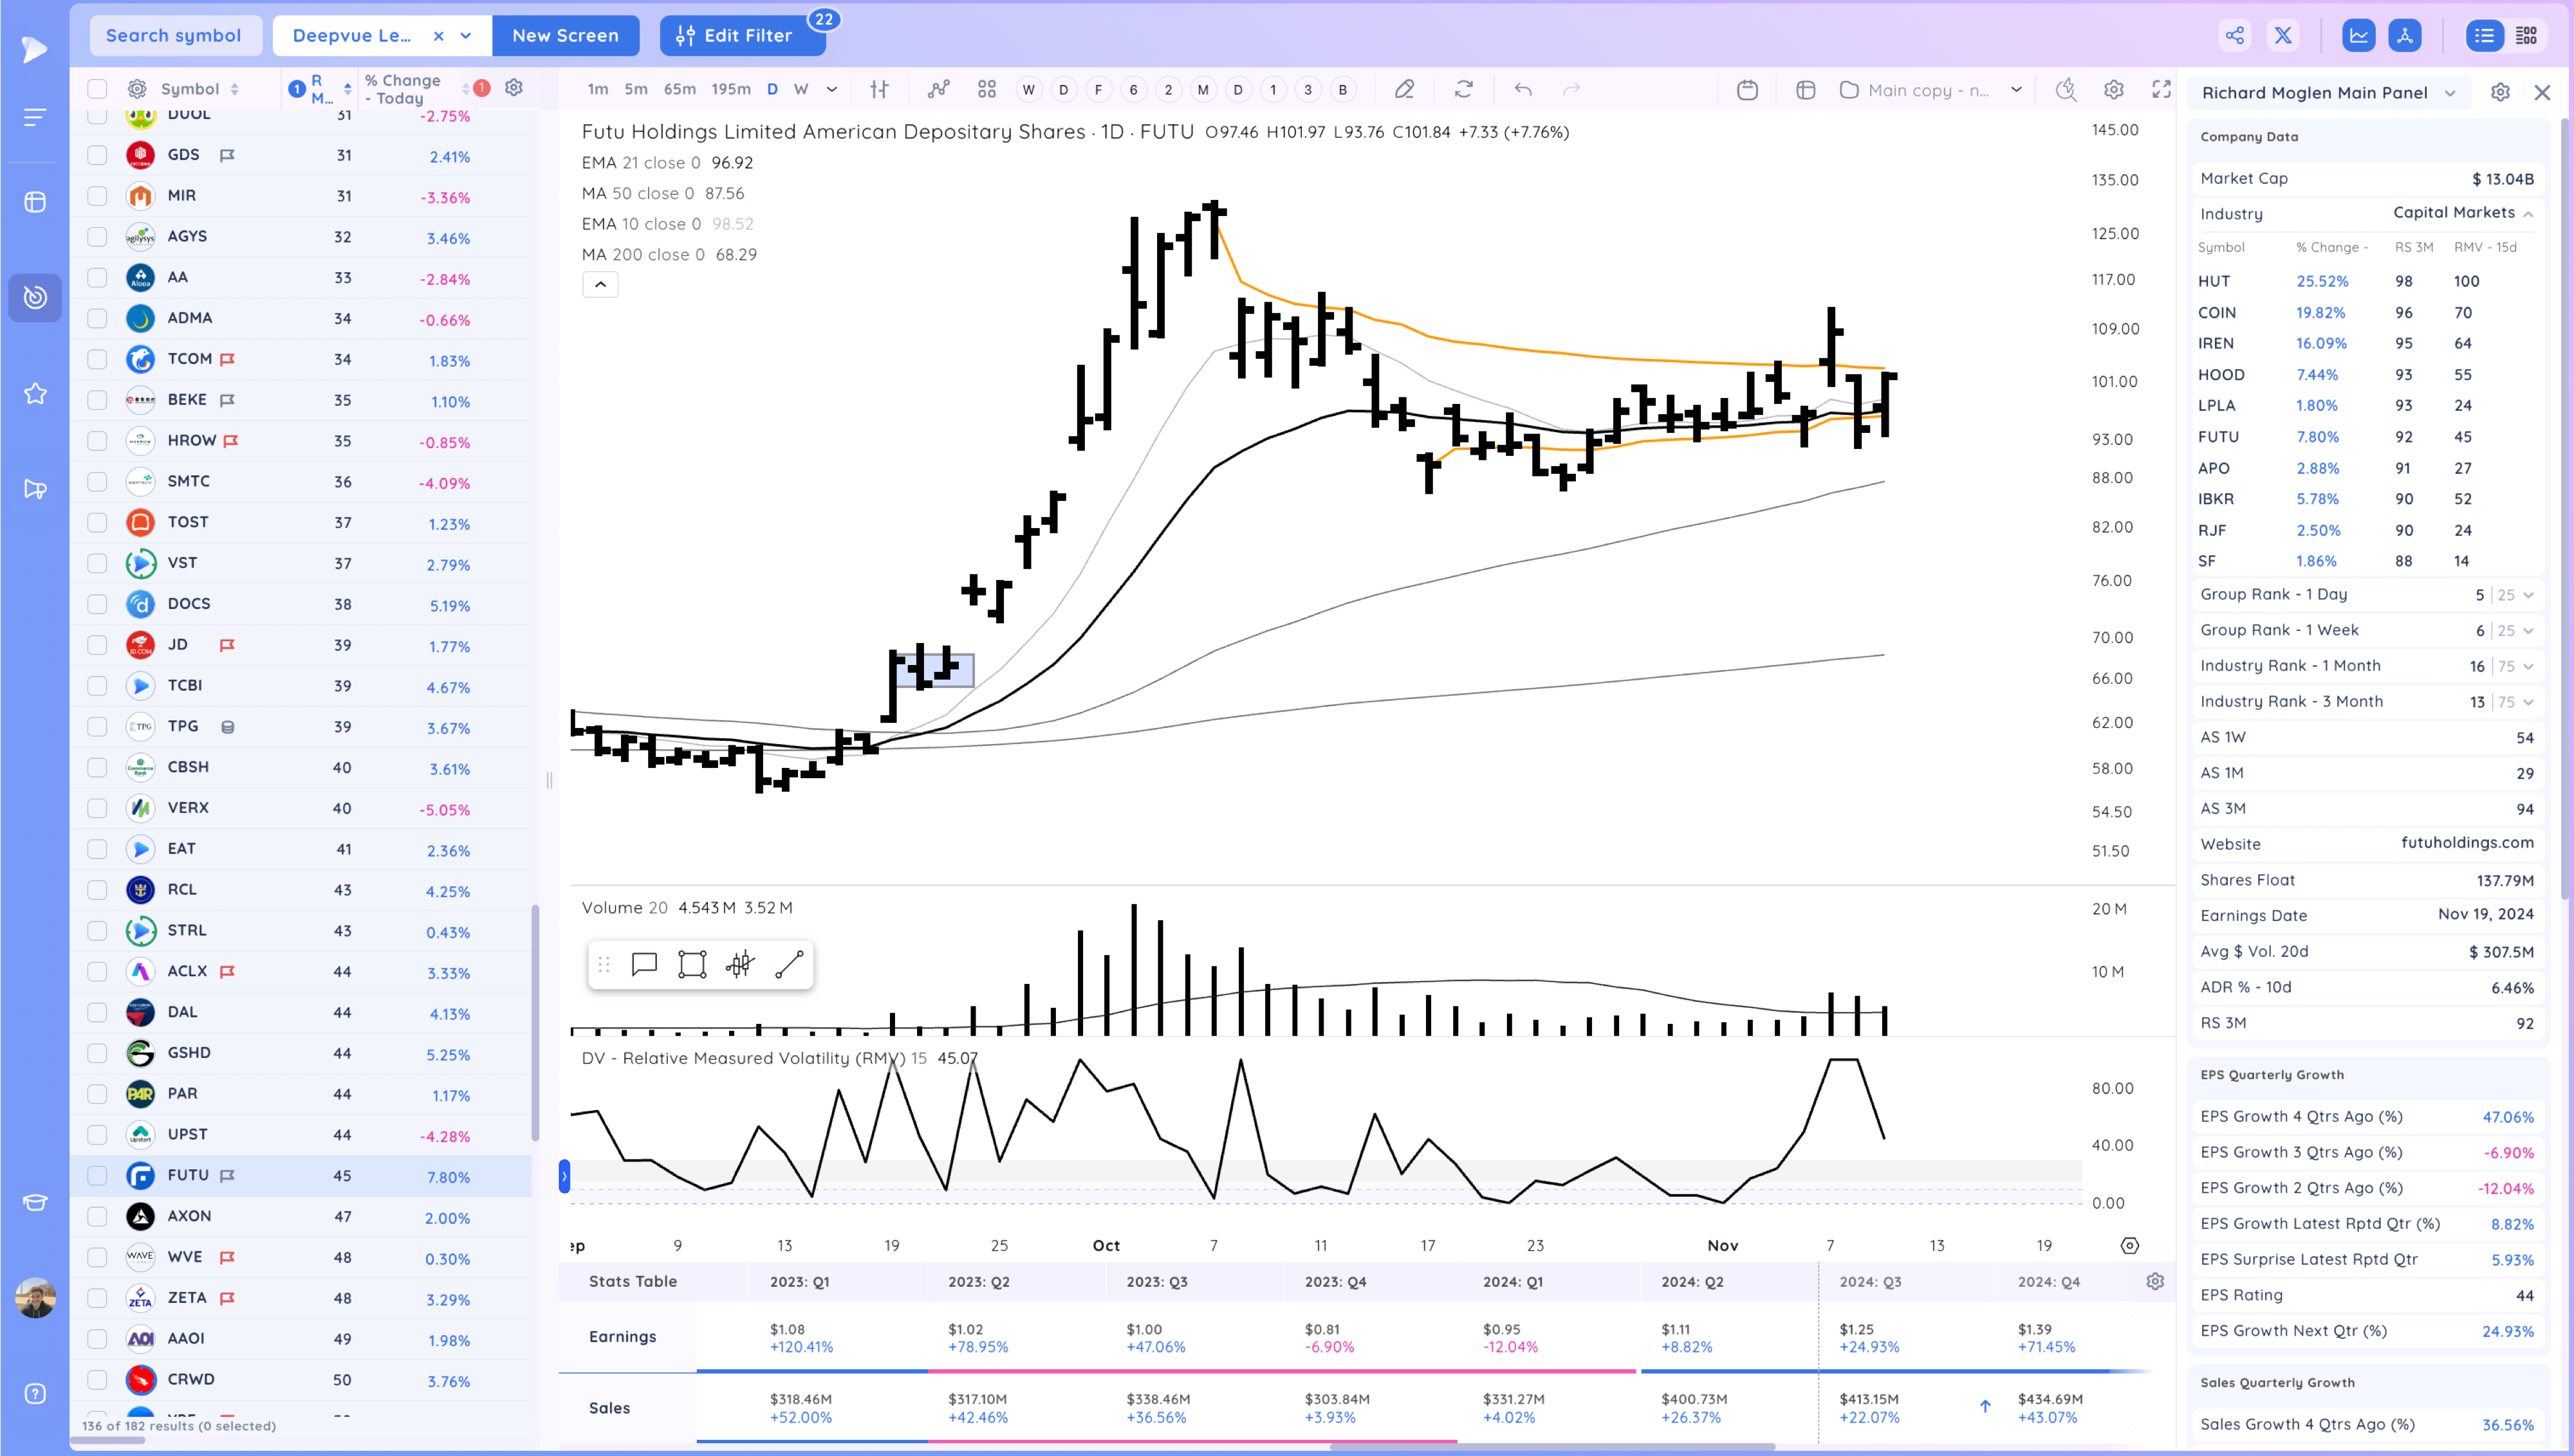Viewport: 2574px width, 1456px height.
Task: Expand the Main copy layout dropdown
Action: (2016, 90)
